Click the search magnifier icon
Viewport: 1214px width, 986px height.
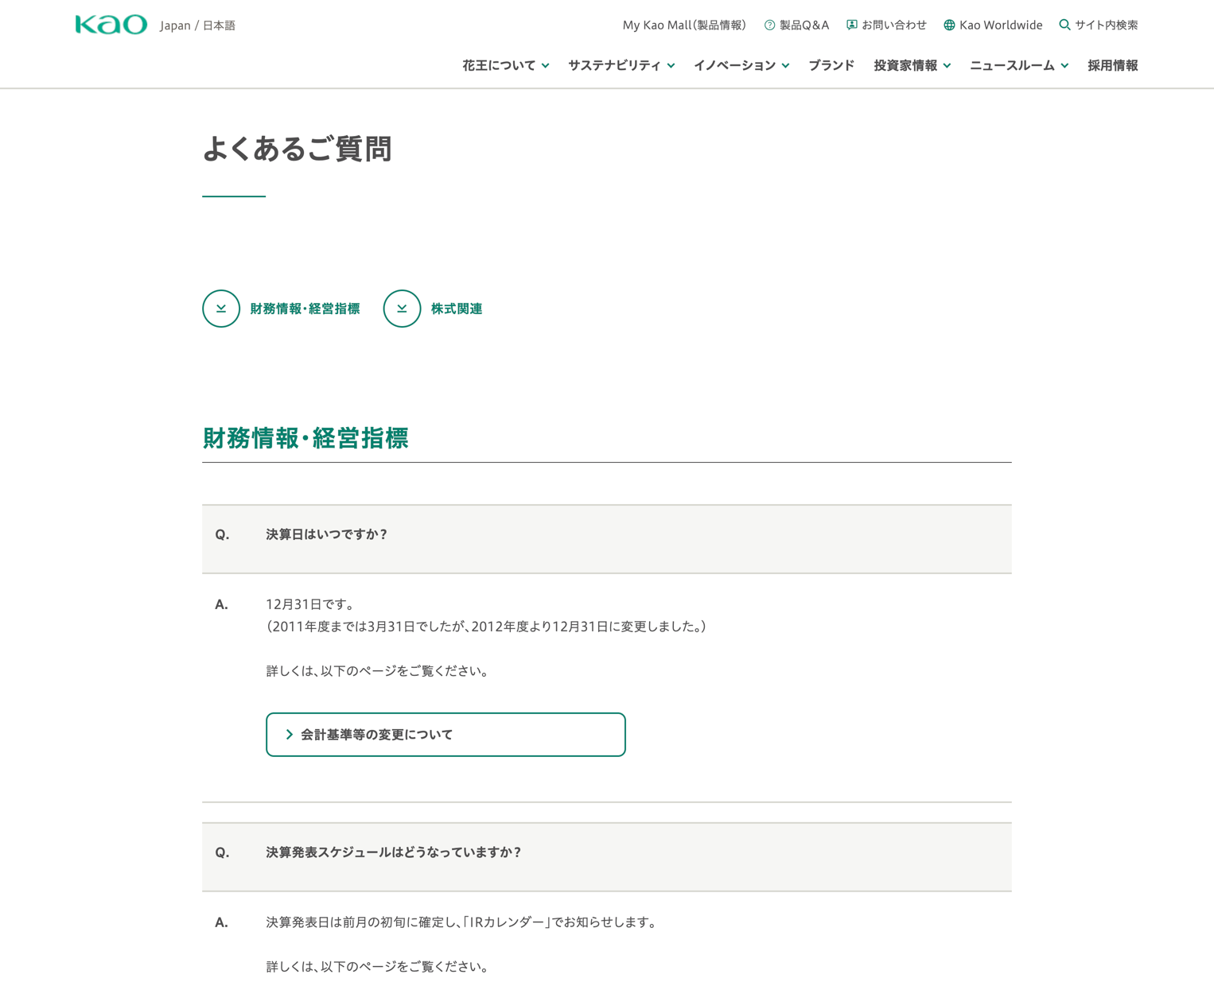(1064, 25)
